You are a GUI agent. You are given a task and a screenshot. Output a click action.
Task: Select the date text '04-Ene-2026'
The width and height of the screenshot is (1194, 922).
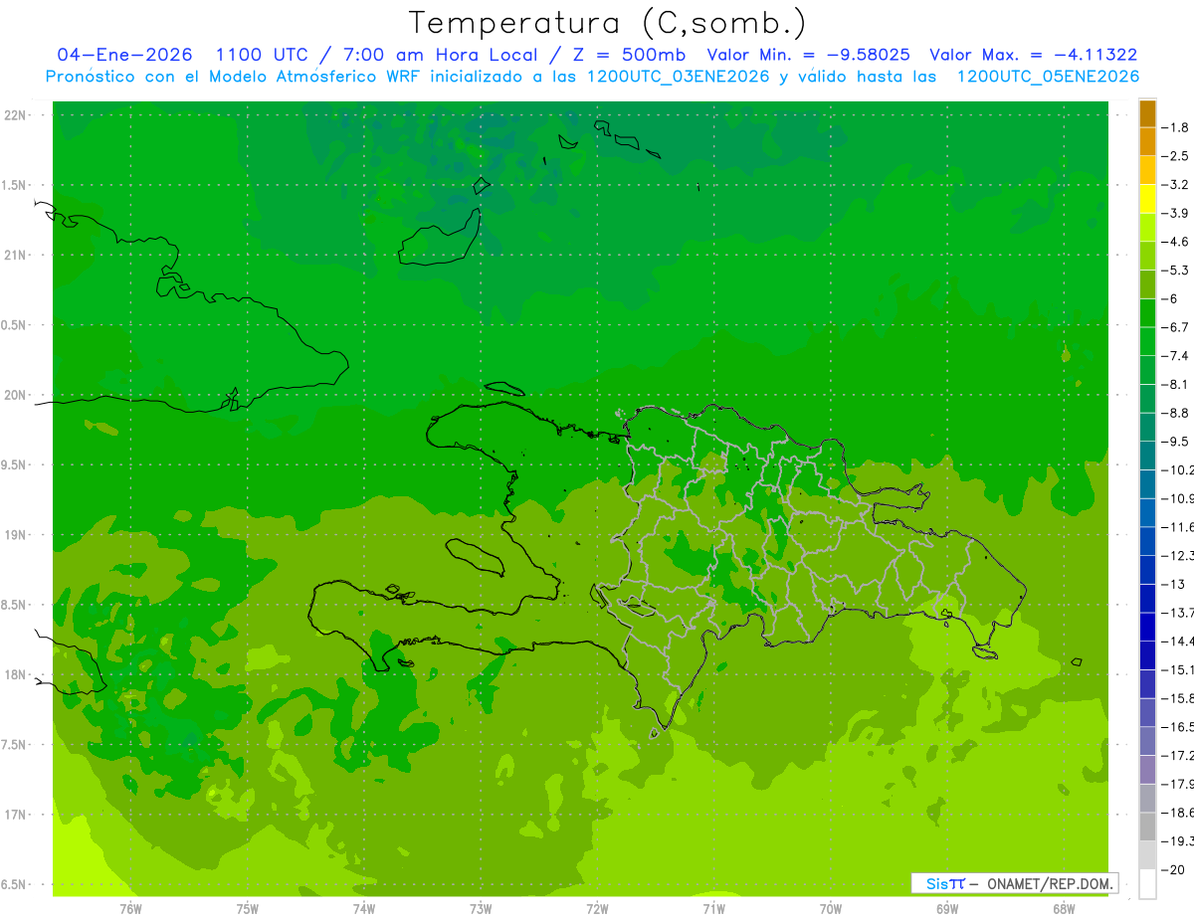pyautogui.click(x=124, y=55)
